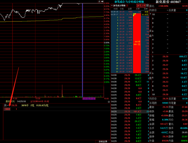Click the 15:00 time axis label

[x=106, y=99]
